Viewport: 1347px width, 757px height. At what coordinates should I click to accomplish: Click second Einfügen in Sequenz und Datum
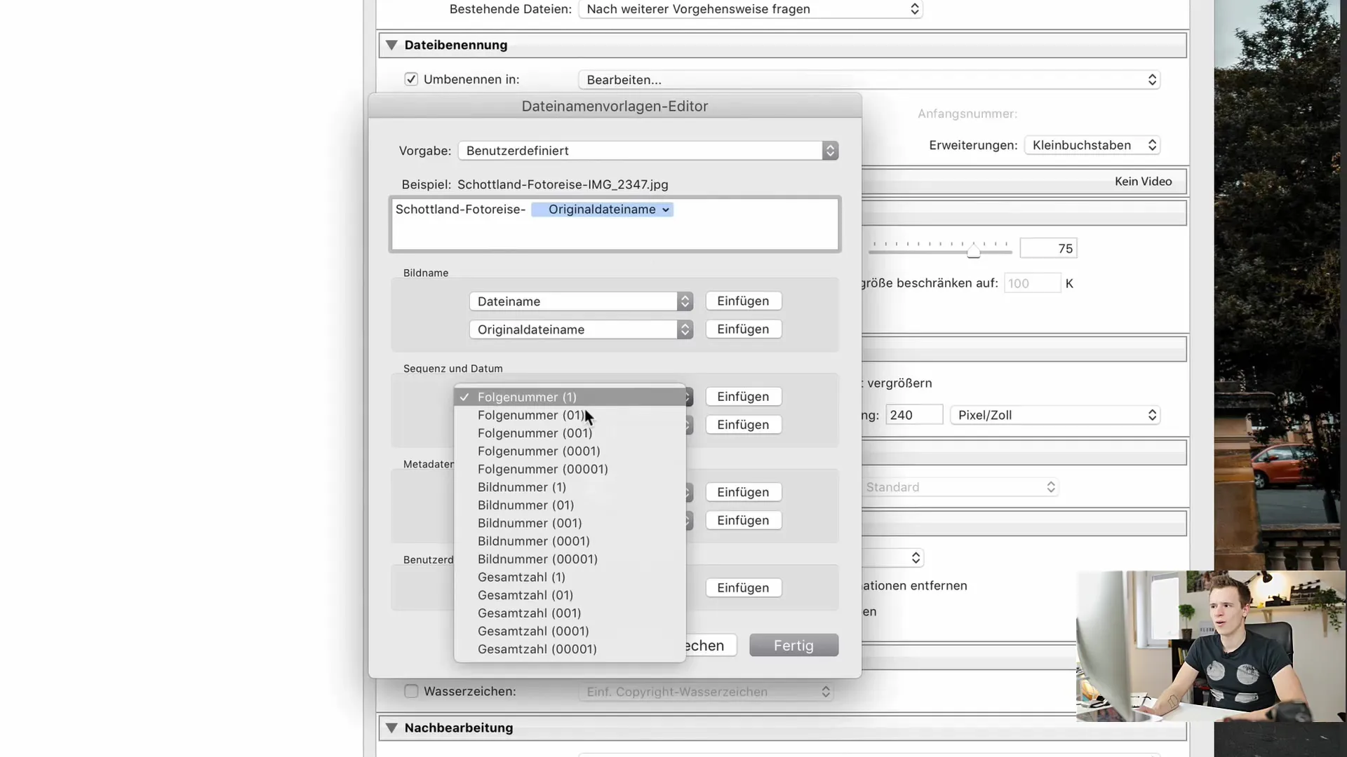click(744, 425)
